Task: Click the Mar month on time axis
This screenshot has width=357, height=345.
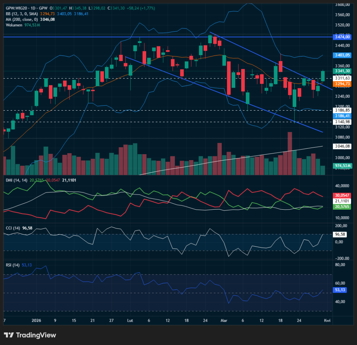Action: (224, 321)
